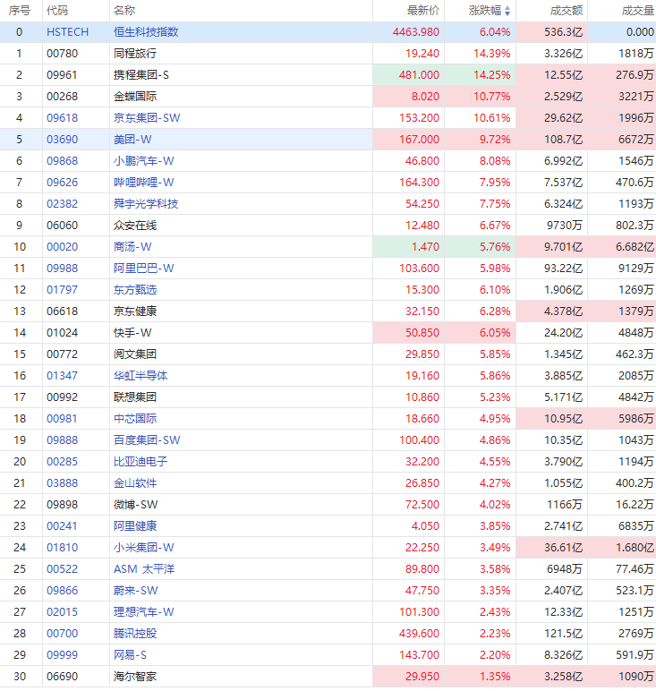Screen dimensions: 656x691
Task: Click the index price 4463.980
Action: pyautogui.click(x=416, y=32)
